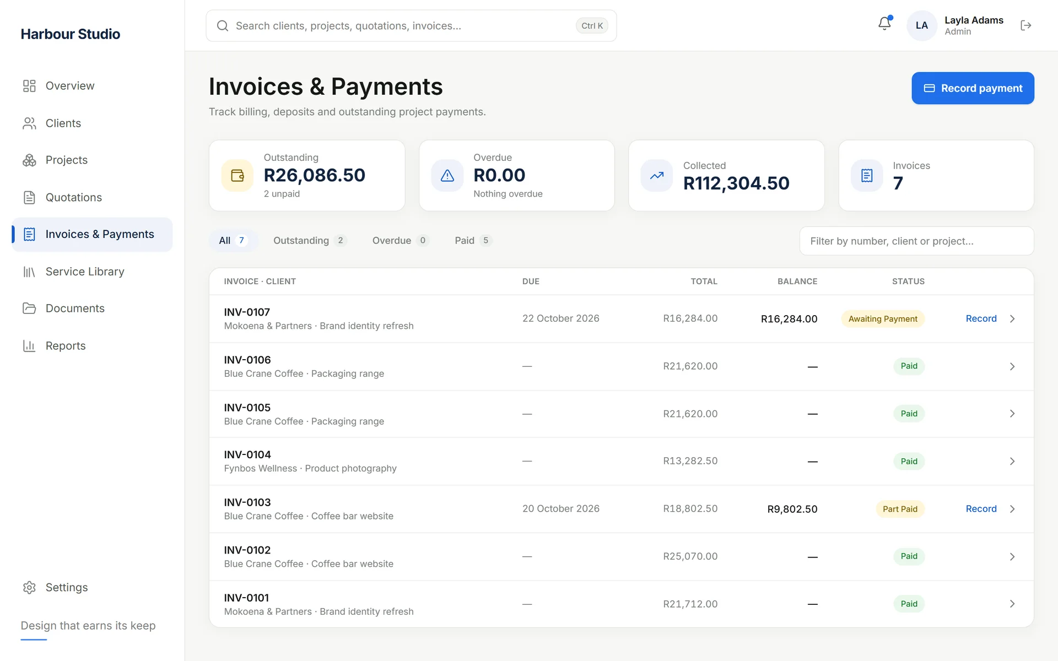The image size is (1058, 661).
Task: Click the Service Library books icon
Action: (29, 272)
